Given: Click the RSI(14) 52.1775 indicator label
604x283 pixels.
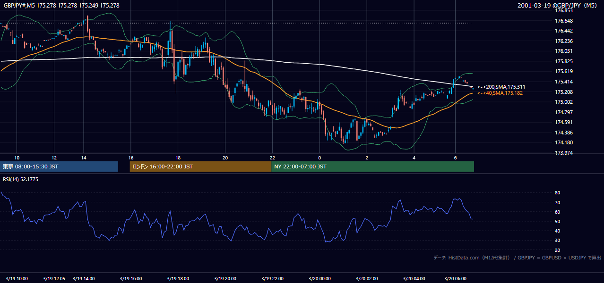Looking at the screenshot, I should pyautogui.click(x=21, y=179).
